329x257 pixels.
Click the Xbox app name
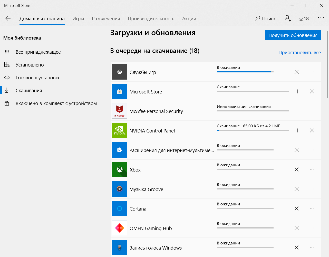pos(135,170)
